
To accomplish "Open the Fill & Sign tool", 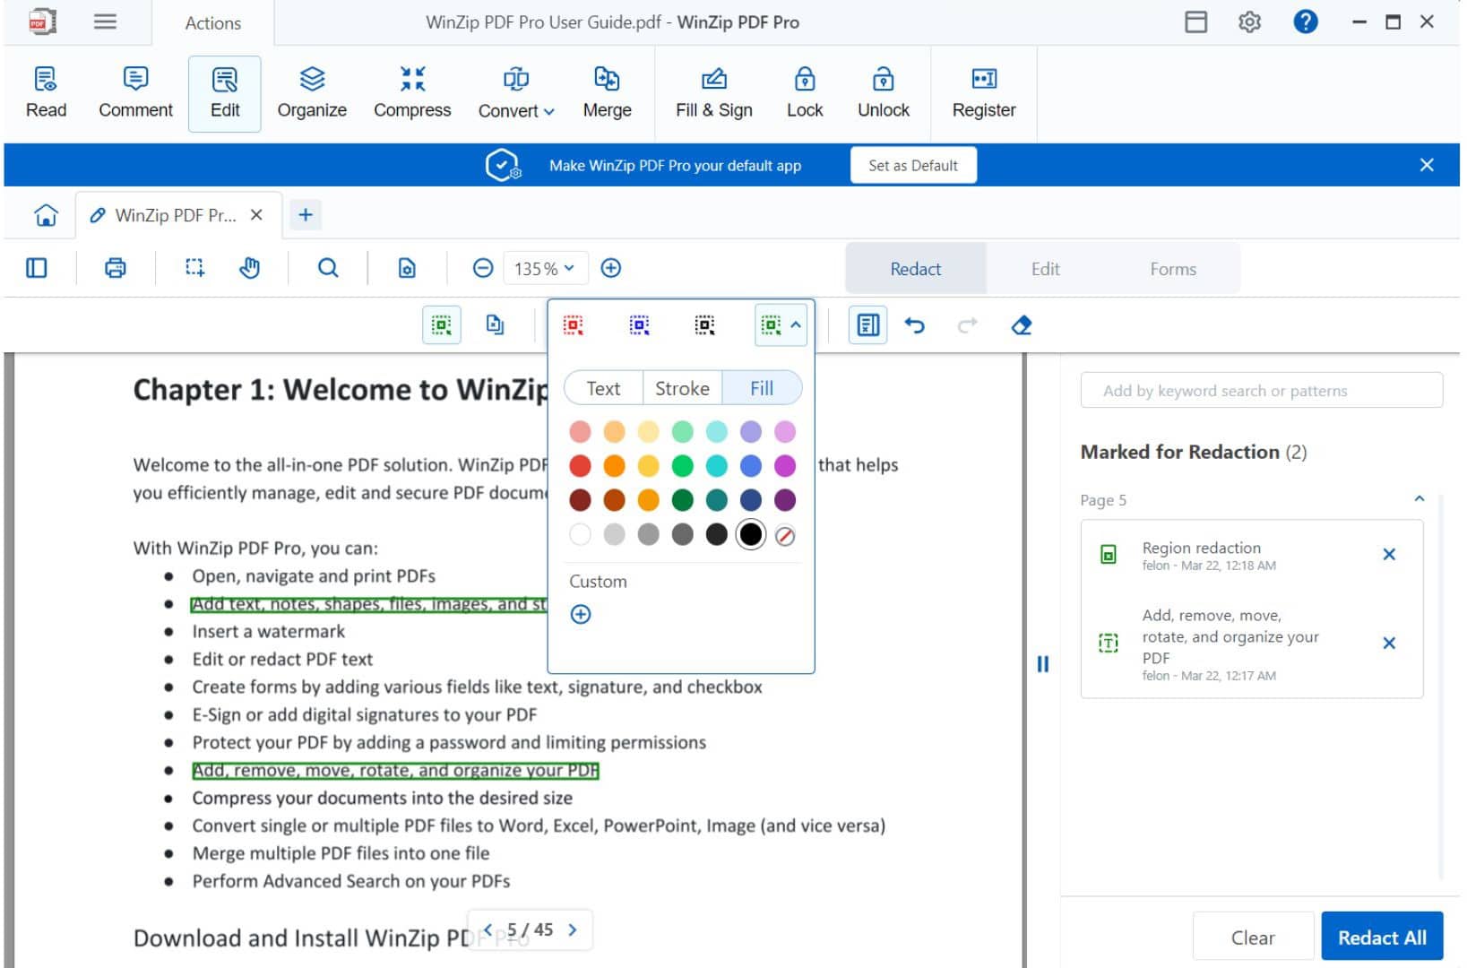I will pyautogui.click(x=714, y=93).
